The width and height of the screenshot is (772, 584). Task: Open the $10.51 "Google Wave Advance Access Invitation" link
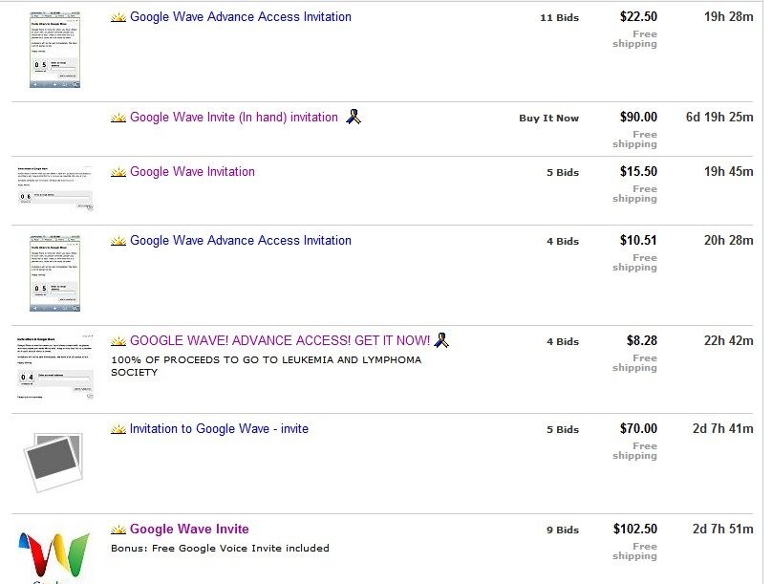[240, 241]
